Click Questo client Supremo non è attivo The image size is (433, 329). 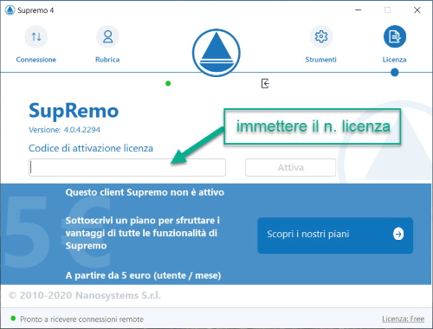point(145,192)
